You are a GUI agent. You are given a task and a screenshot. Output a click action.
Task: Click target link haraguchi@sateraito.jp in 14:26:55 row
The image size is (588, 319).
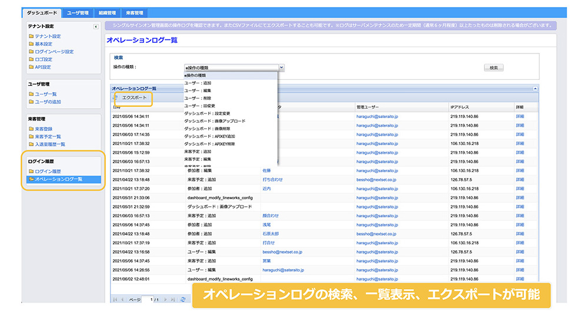283,270
